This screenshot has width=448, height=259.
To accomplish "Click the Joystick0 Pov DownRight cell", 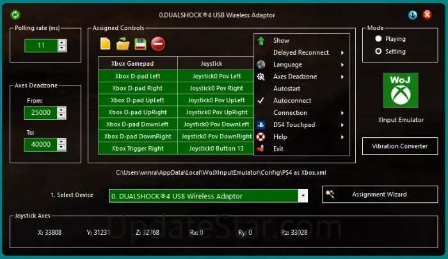I will tap(216, 136).
